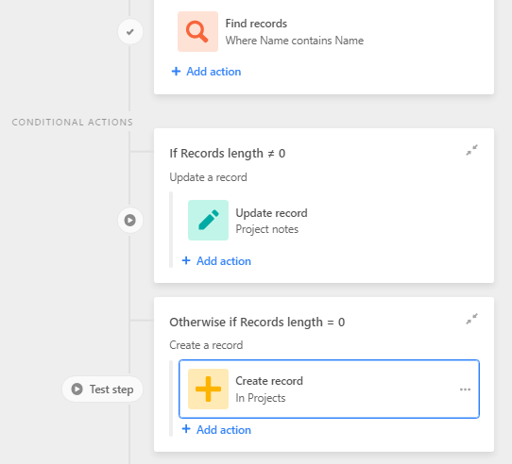
Task: Add action below Find records
Action: click(206, 72)
